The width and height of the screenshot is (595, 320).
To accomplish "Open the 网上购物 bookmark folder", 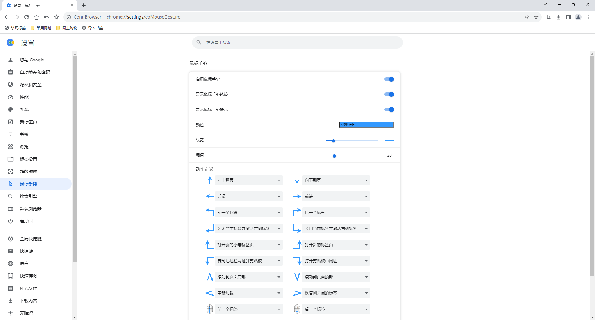I will pos(67,28).
